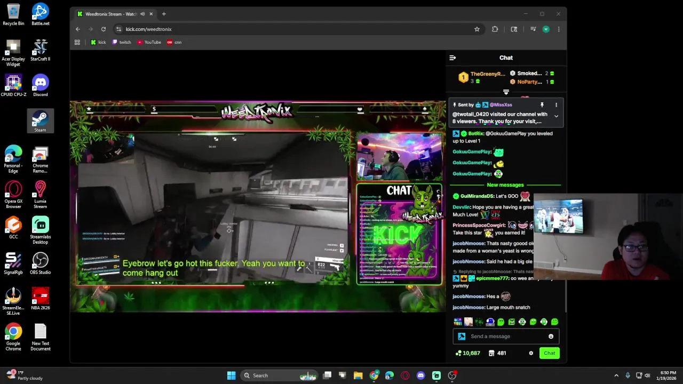The image size is (683, 384).
Task: Open Chrome media controls icon
Action: click(x=533, y=29)
